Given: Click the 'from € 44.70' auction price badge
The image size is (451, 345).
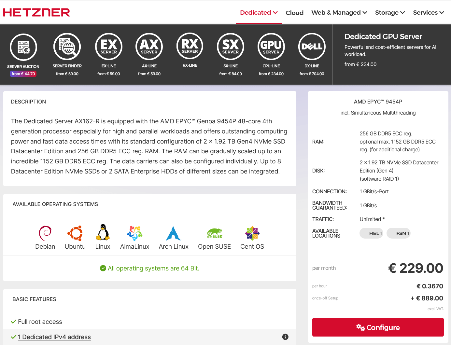Looking at the screenshot, I should 23,74.
